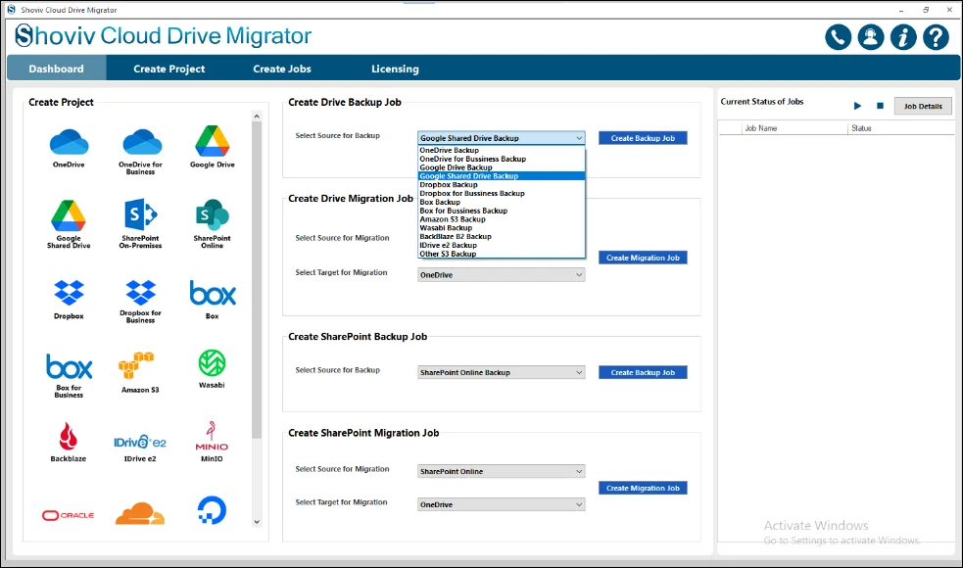Select the Google Drive project icon
963x568 pixels.
pyautogui.click(x=213, y=141)
